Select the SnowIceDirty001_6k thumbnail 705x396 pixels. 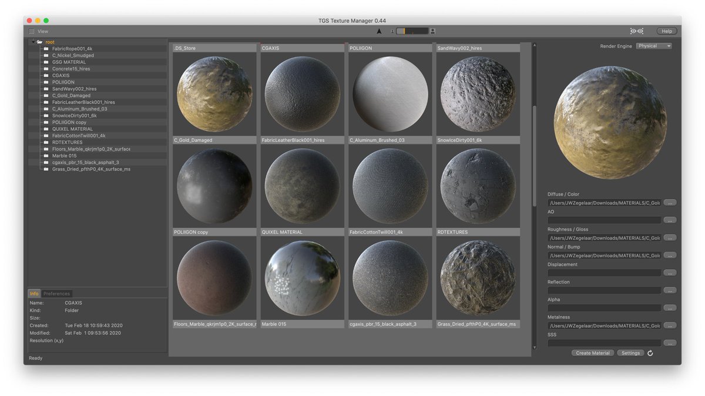pos(478,186)
